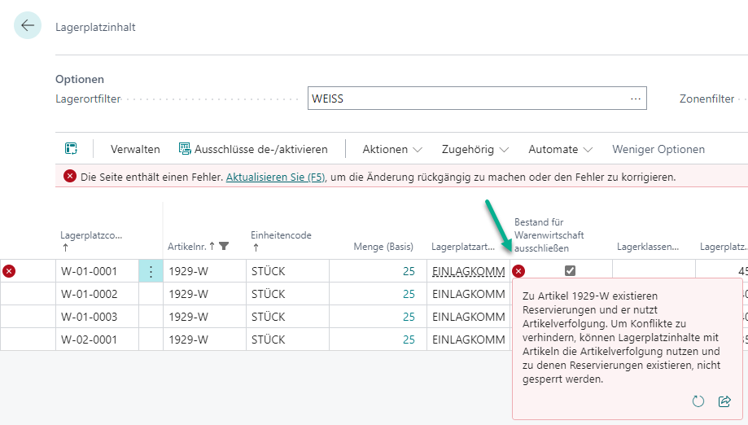
Task: Open the Automate dropdown menu
Action: (560, 149)
